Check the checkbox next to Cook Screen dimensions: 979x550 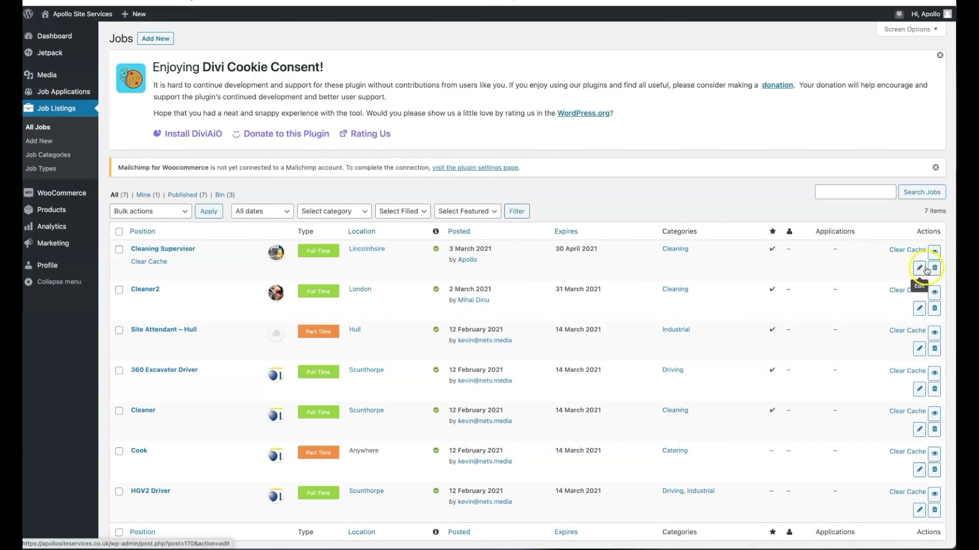(x=119, y=451)
